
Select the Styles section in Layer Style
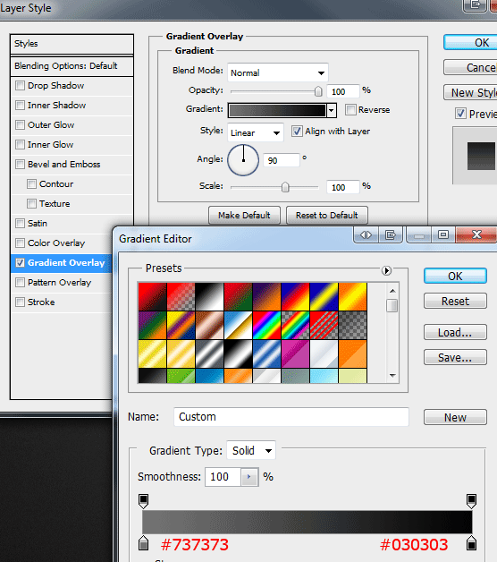point(72,44)
